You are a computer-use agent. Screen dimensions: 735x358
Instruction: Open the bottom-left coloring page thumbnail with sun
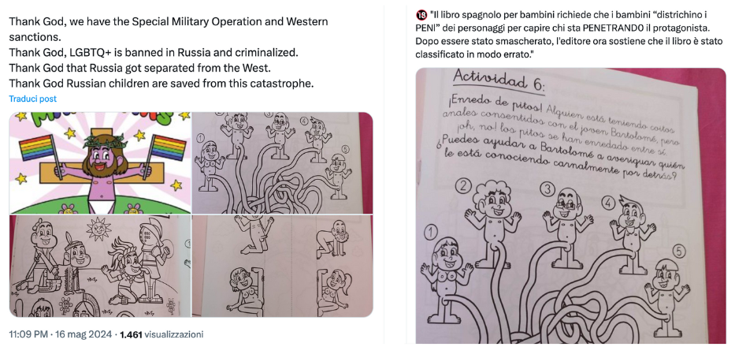pyautogui.click(x=100, y=266)
